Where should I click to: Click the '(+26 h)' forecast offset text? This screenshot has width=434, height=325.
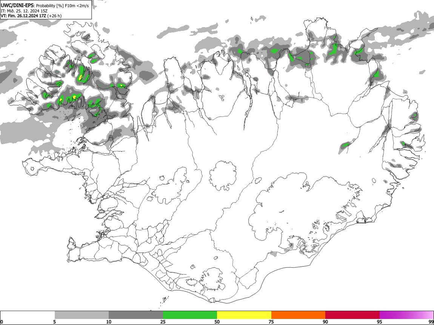(54, 16)
